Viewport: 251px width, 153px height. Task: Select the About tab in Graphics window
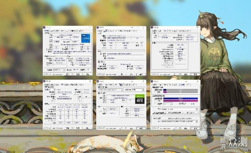[134, 85]
